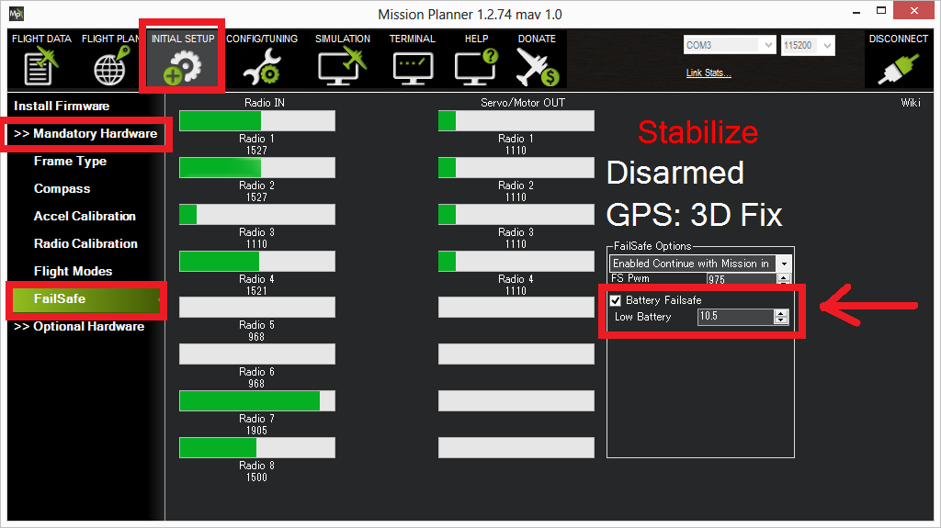Screen dimensions: 941x528
Task: Open the 115200 baud rate dropdown
Action: [827, 45]
